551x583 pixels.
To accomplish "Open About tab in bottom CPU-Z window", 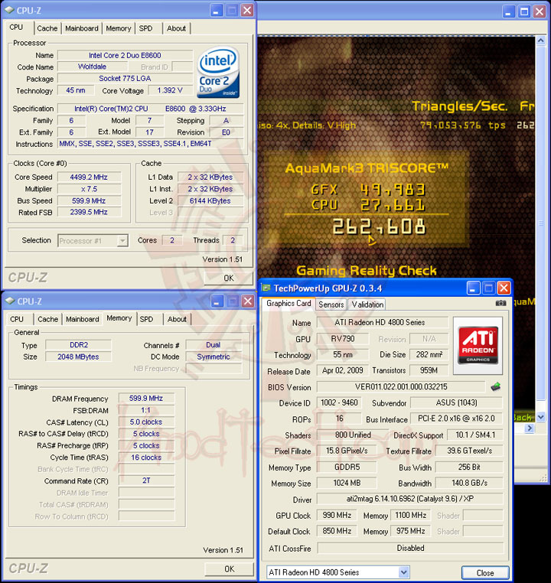I will [177, 319].
